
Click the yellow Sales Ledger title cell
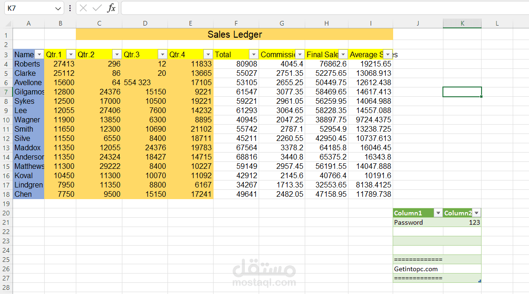point(234,34)
